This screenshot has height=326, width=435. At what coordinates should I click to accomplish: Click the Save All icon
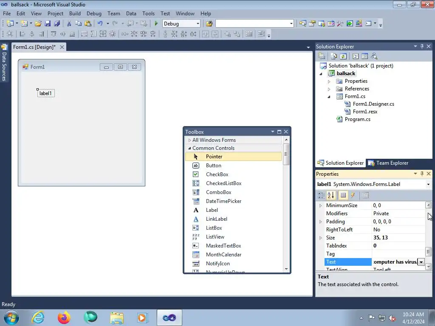pos(57,24)
